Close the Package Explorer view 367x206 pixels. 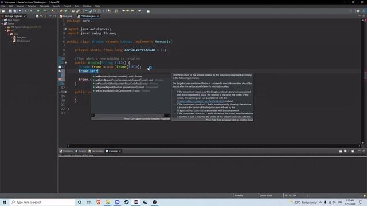25,16
